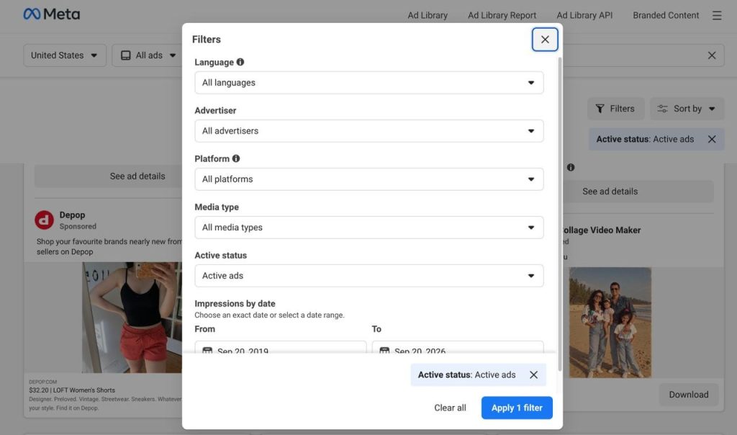Open the All media types dropdown

tap(369, 228)
